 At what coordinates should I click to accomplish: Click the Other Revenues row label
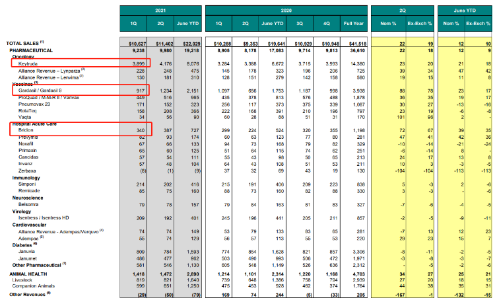[x=30, y=294]
